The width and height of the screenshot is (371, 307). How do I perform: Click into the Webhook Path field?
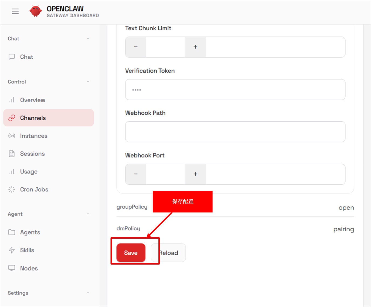coord(235,132)
